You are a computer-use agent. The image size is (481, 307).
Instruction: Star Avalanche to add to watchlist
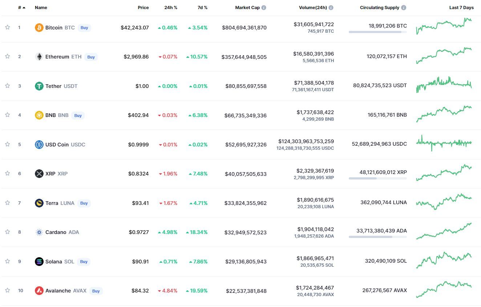pyautogui.click(x=7, y=290)
